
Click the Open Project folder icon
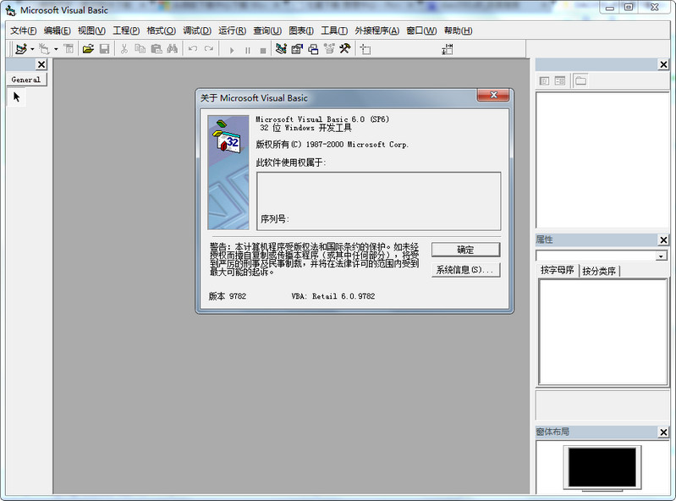tap(88, 49)
